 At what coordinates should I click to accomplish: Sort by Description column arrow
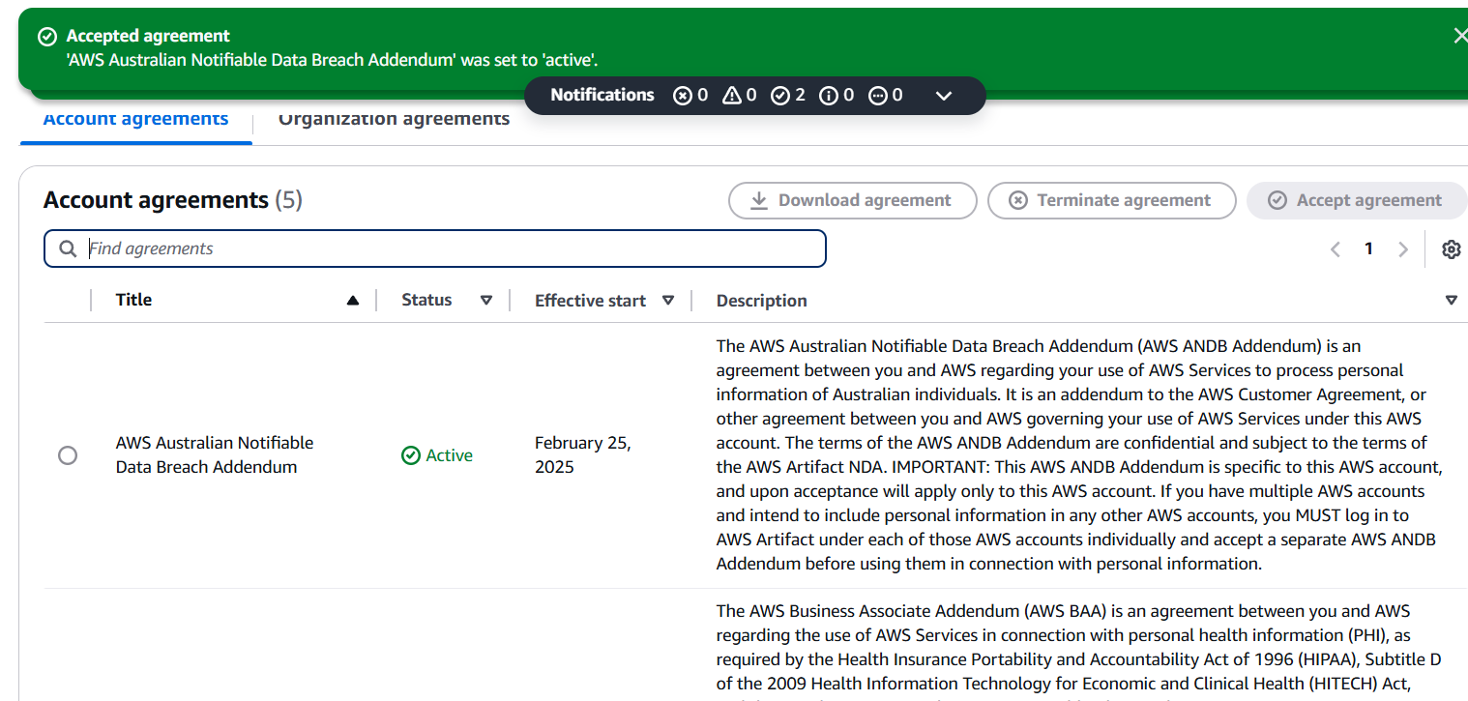click(1451, 301)
